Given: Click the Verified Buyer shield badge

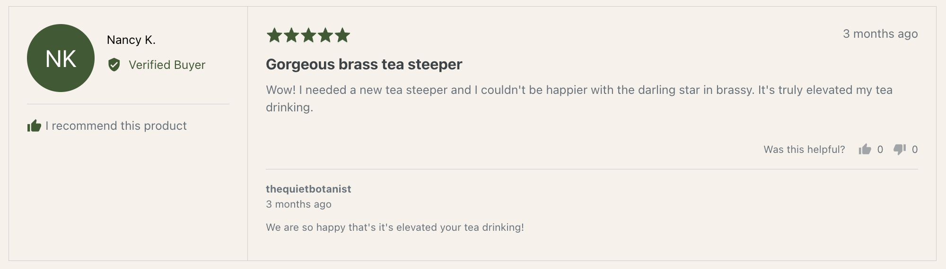Looking at the screenshot, I should 114,65.
